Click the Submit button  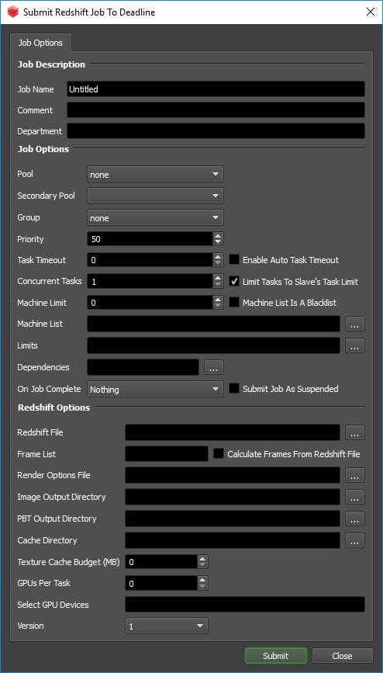pos(276,656)
